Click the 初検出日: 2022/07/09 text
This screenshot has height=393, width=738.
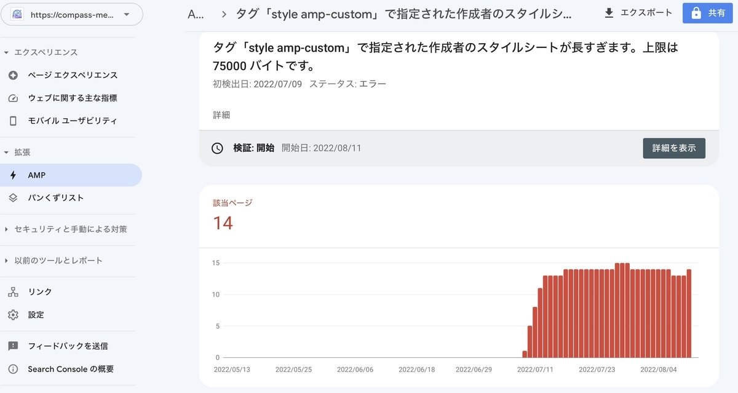click(257, 84)
